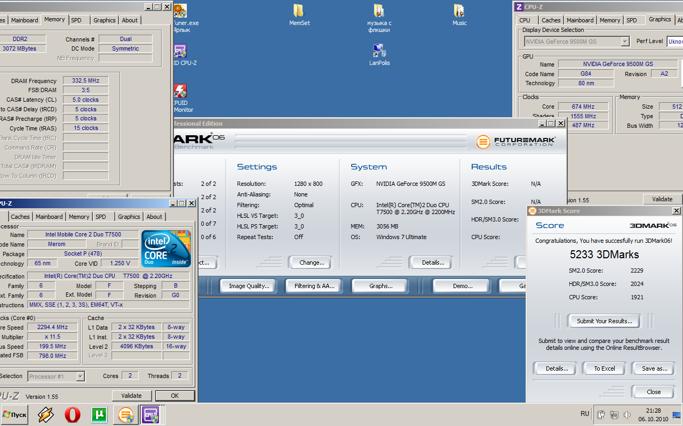Viewport: 683px width, 426px height.
Task: Select the DRAM Frequency value 332.5 MHz
Action: [x=85, y=80]
